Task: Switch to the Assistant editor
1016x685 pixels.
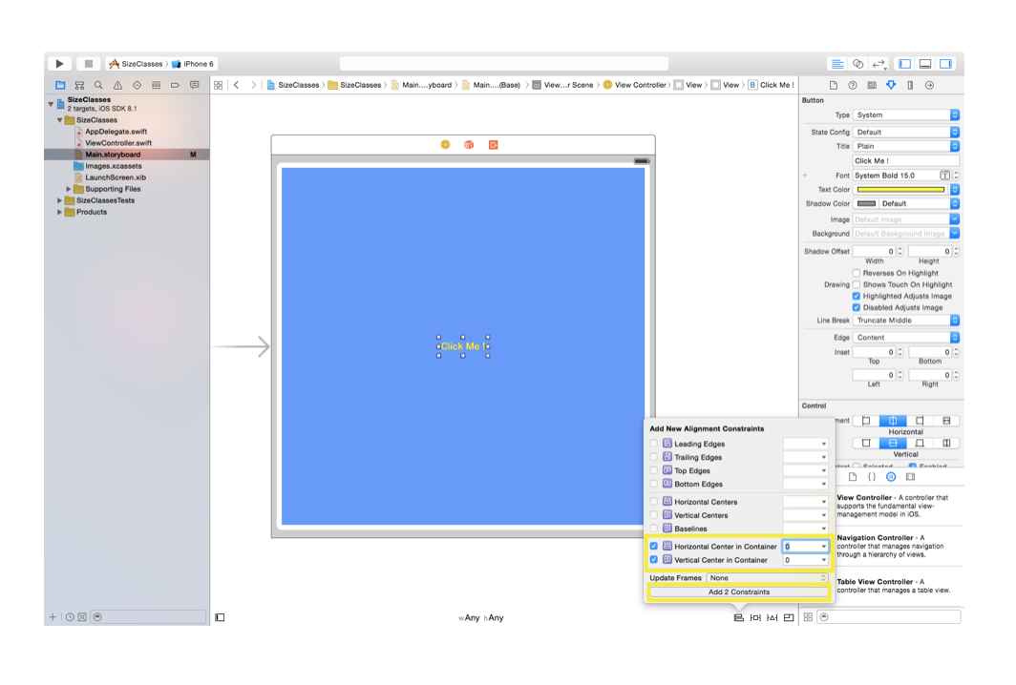Action: (x=857, y=64)
